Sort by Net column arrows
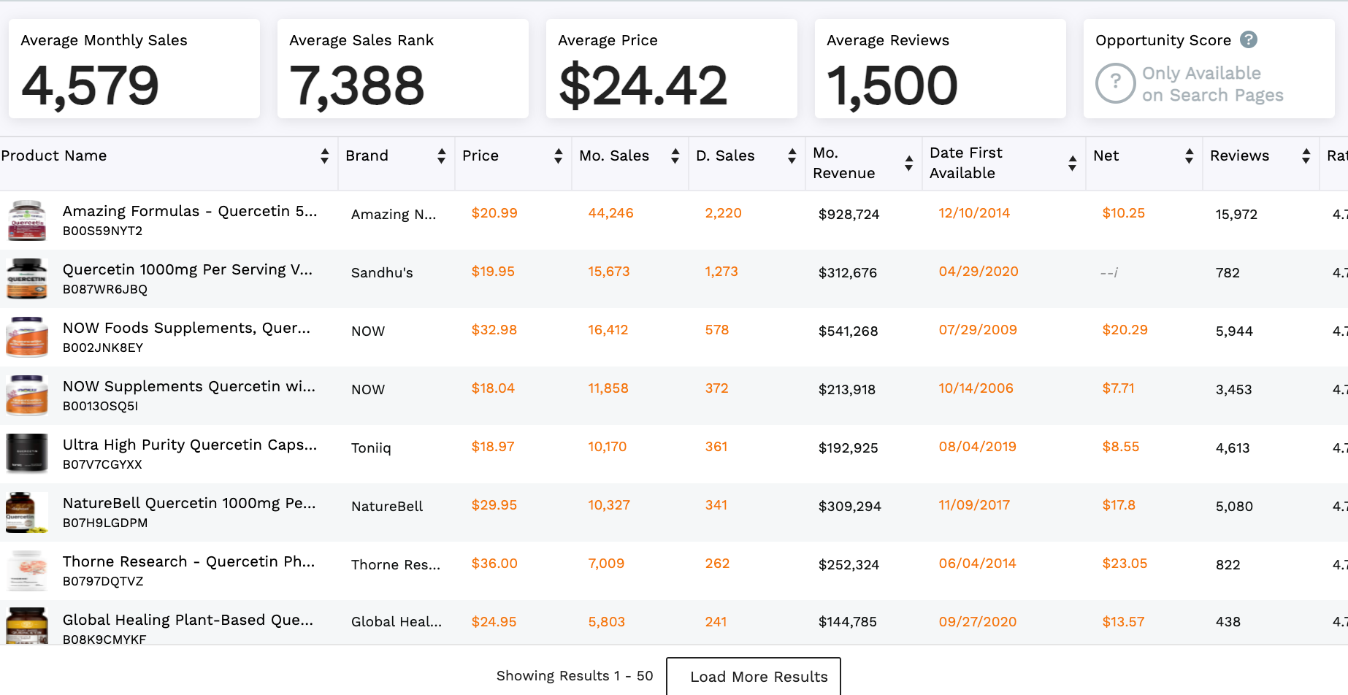Screen dimensions: 1348x695 pyautogui.click(x=1189, y=155)
